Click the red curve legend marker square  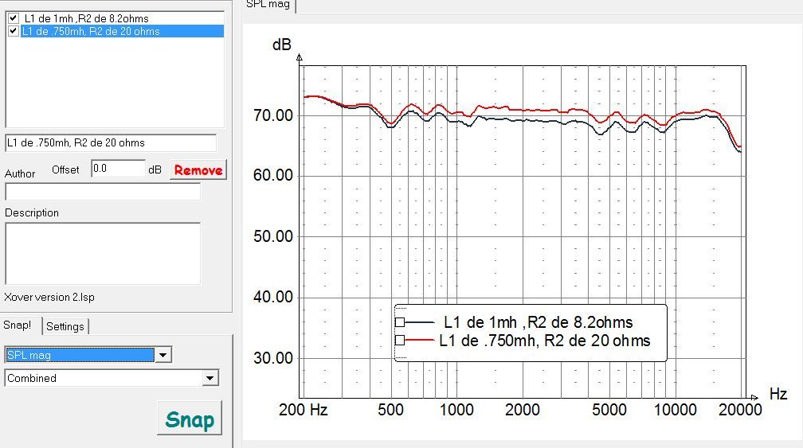coord(400,340)
